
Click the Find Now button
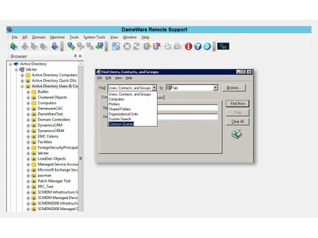237,103
